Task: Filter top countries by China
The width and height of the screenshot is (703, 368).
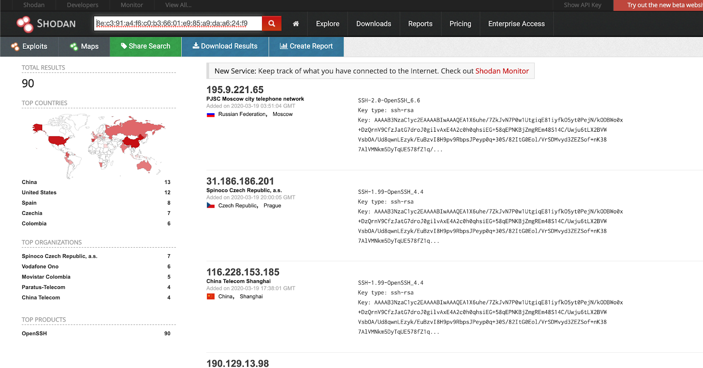Action: [x=29, y=182]
